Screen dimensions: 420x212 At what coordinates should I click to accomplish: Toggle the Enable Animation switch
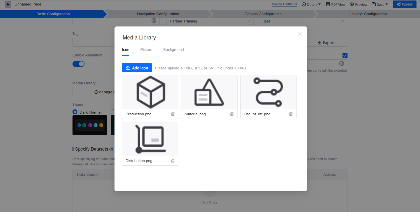pyautogui.click(x=78, y=64)
